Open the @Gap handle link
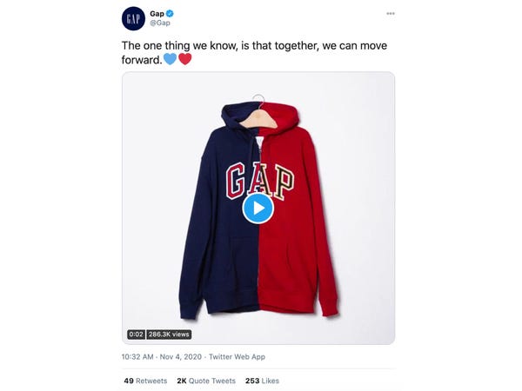 click(x=160, y=23)
